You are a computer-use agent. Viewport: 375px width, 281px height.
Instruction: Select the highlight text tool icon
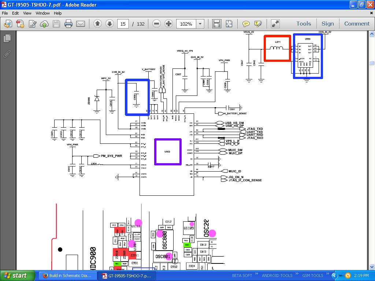pos(258,24)
